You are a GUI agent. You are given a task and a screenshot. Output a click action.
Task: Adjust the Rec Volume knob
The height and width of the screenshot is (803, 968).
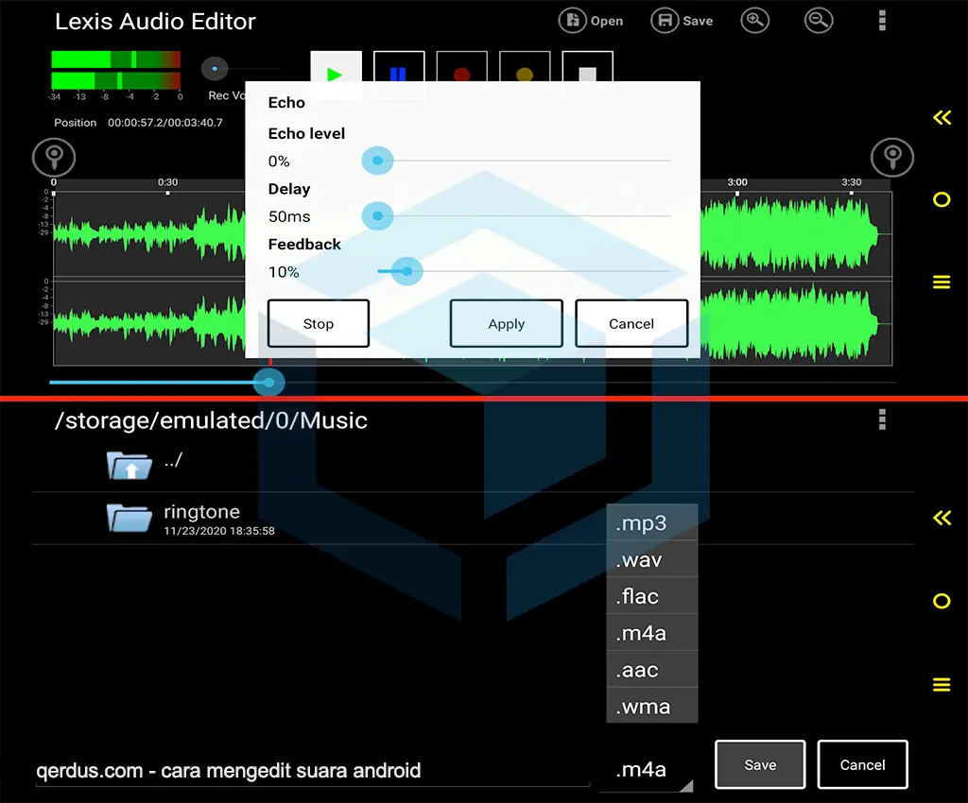point(215,68)
